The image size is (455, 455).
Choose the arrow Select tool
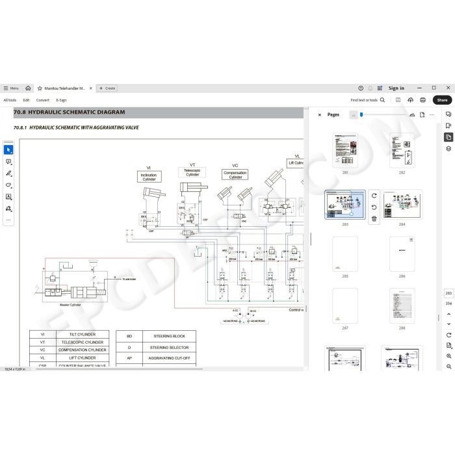(x=8, y=149)
